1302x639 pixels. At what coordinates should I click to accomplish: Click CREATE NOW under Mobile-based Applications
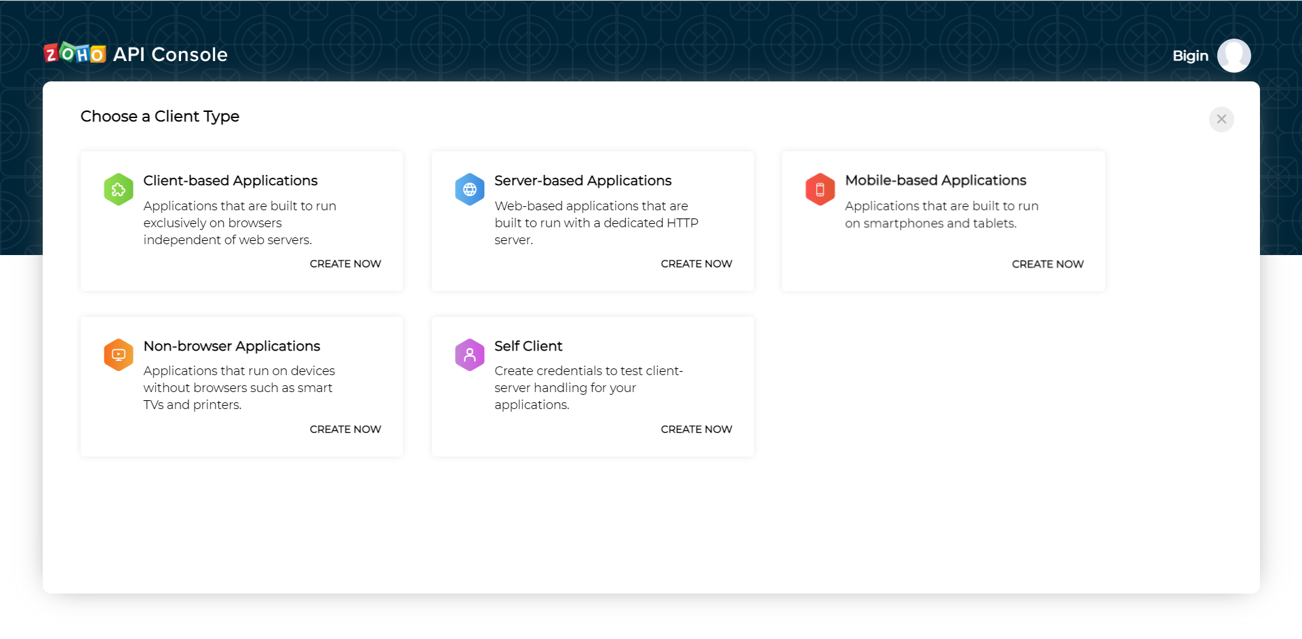coord(1047,264)
